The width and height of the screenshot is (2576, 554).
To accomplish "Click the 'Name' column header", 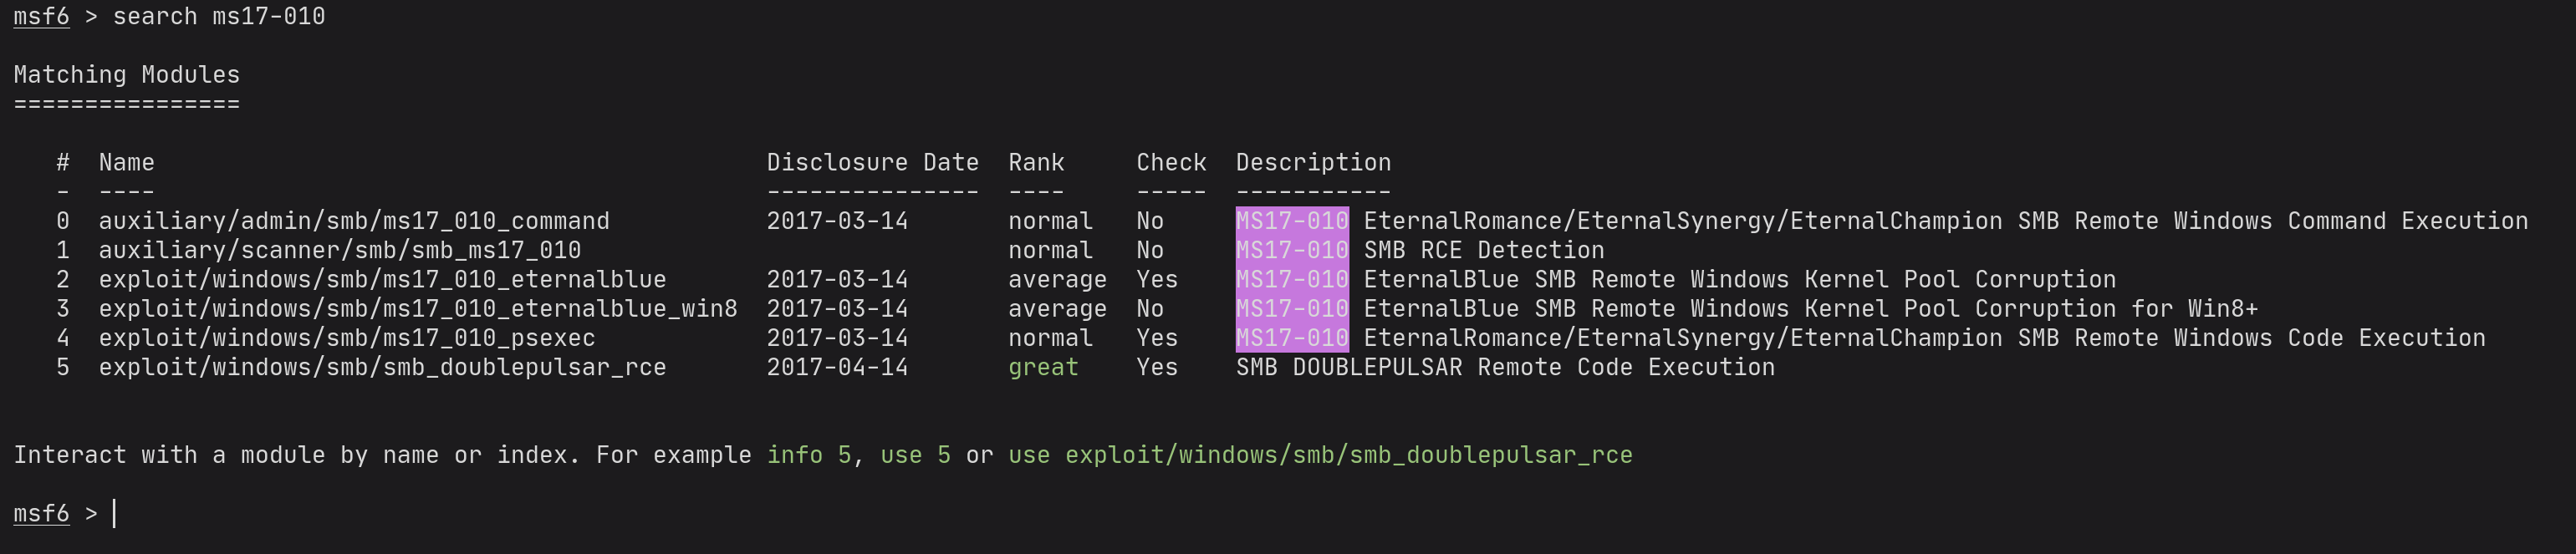I will coord(126,163).
